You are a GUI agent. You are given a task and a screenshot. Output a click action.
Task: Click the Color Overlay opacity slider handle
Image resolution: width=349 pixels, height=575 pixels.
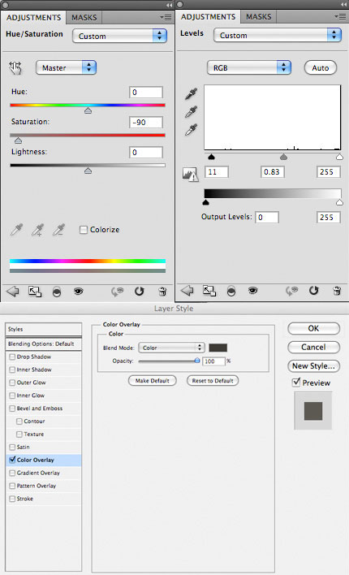point(197,361)
